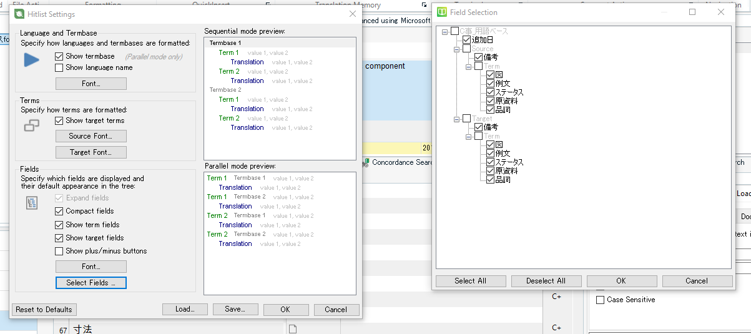This screenshot has width=751, height=334.
Task: Click the Fields section tree icon
Action: [32, 202]
